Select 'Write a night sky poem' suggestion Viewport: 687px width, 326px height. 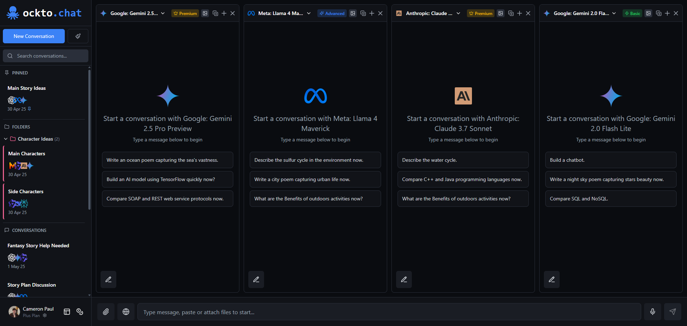pos(611,179)
